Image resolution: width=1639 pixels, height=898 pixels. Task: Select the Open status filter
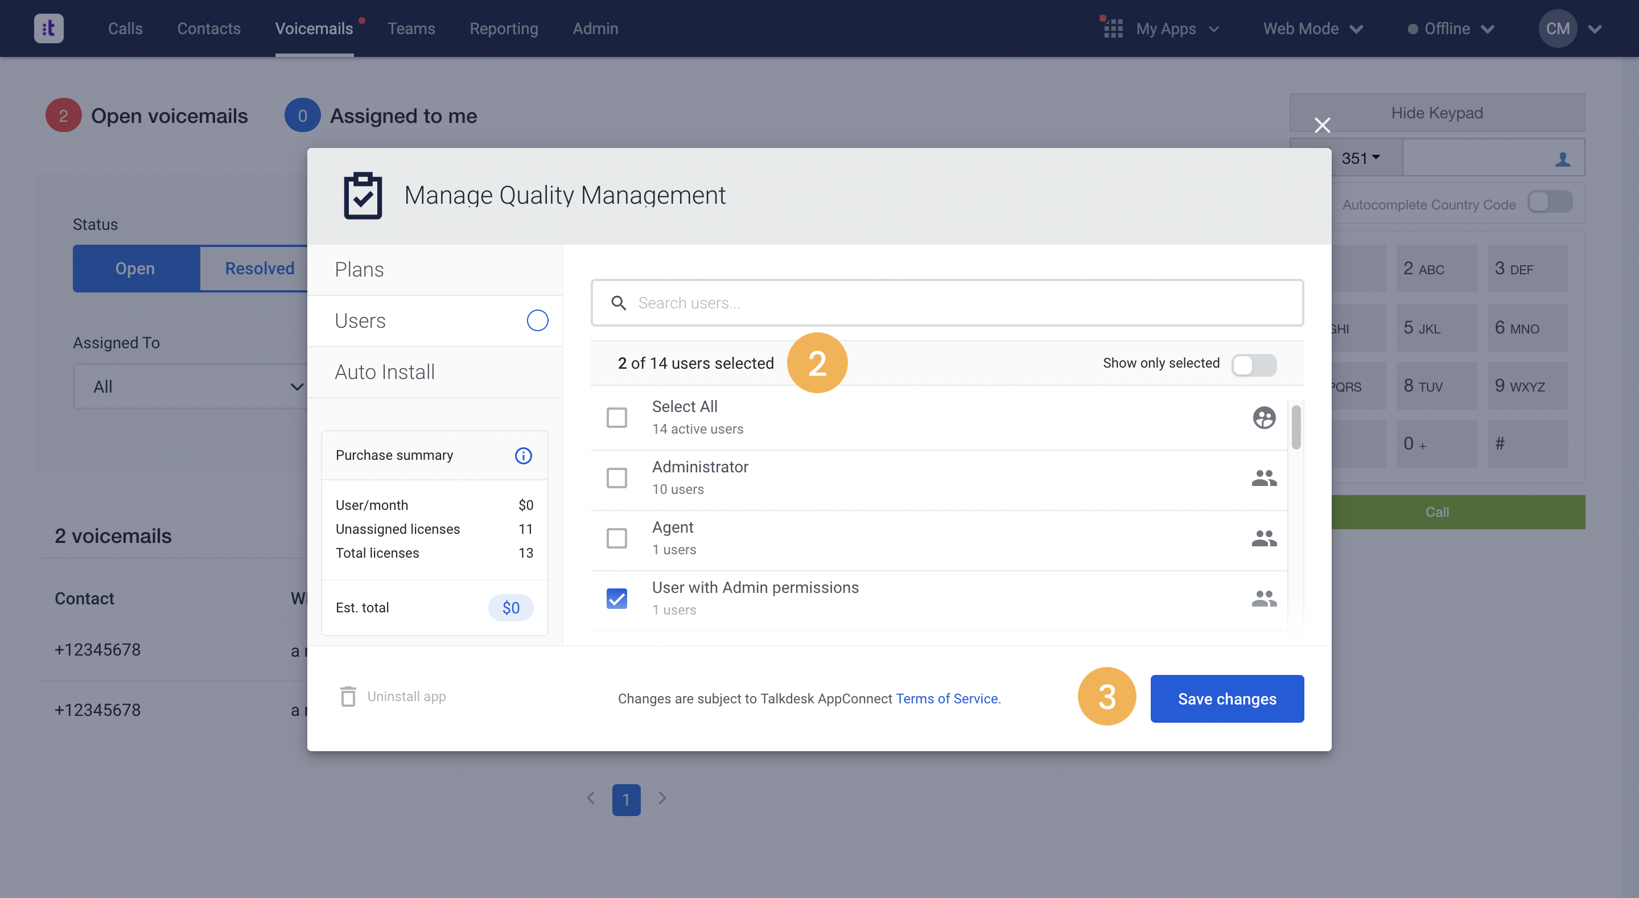pos(135,269)
